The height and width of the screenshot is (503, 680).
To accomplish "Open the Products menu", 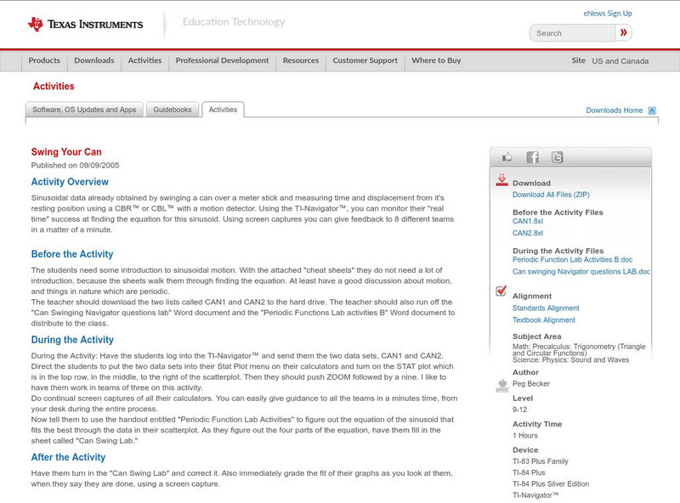I will 44,60.
